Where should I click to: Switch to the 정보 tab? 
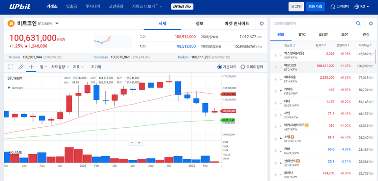click(x=199, y=24)
